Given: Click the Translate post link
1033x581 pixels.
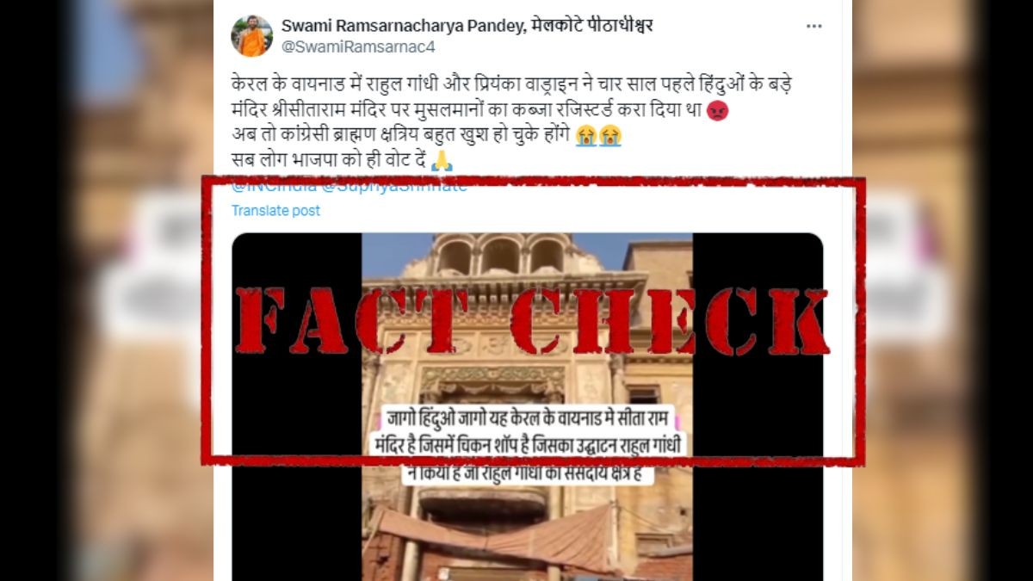Looking at the screenshot, I should 275,210.
